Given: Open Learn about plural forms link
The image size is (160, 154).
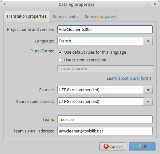Looking at the screenshot, I should click(x=129, y=78).
